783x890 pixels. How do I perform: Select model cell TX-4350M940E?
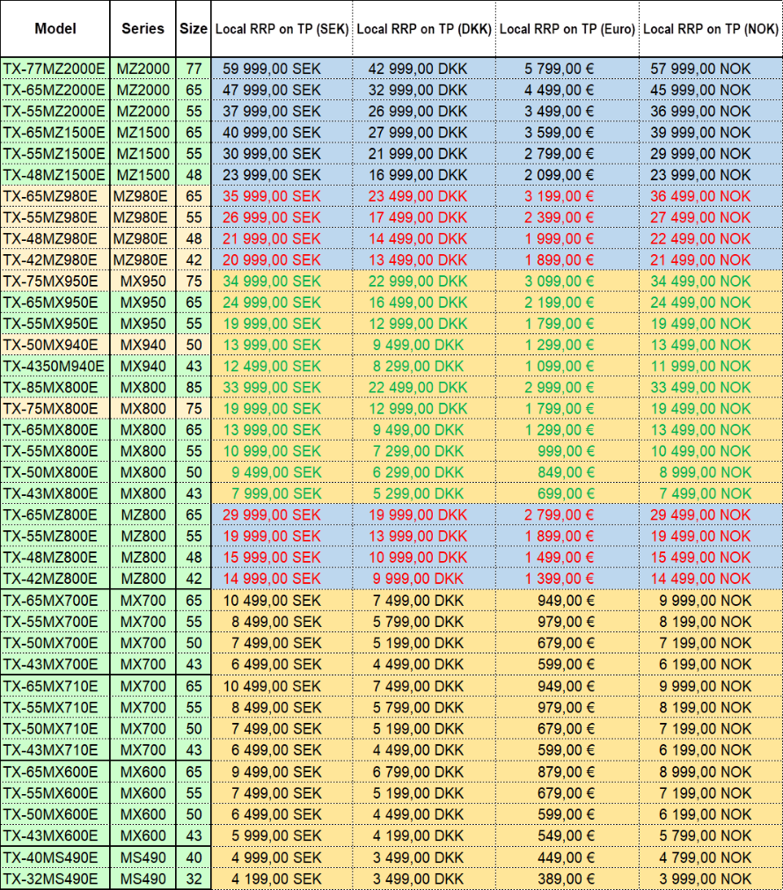(x=55, y=366)
